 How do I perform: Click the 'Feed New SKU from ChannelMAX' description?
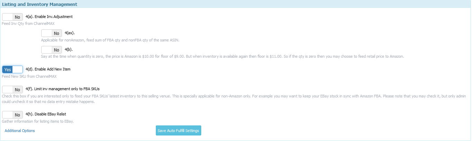click(x=29, y=76)
